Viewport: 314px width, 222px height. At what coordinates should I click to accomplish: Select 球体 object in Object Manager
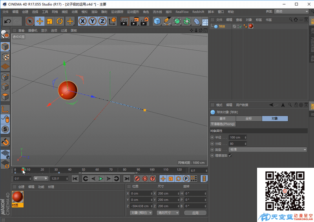coord(222,26)
